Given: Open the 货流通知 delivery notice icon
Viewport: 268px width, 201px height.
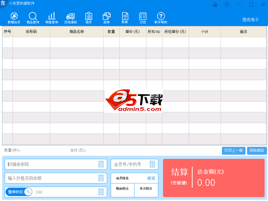Looking at the screenshot, I should pyautogui.click(x=71, y=18).
